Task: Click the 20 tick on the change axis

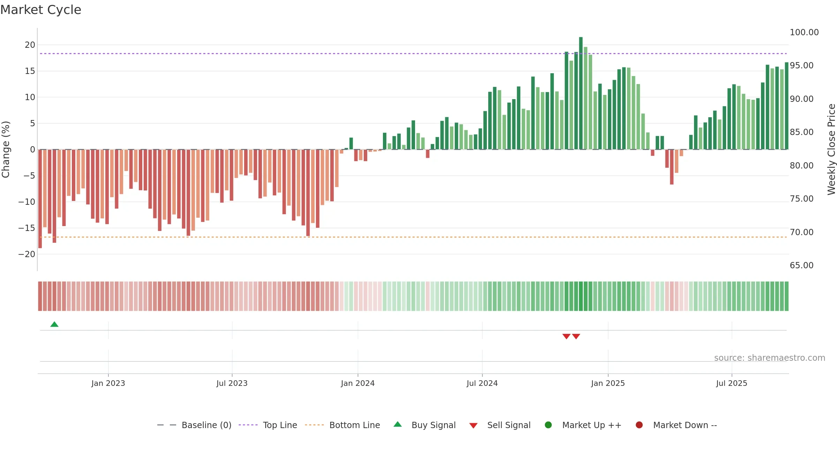Action: [x=30, y=45]
